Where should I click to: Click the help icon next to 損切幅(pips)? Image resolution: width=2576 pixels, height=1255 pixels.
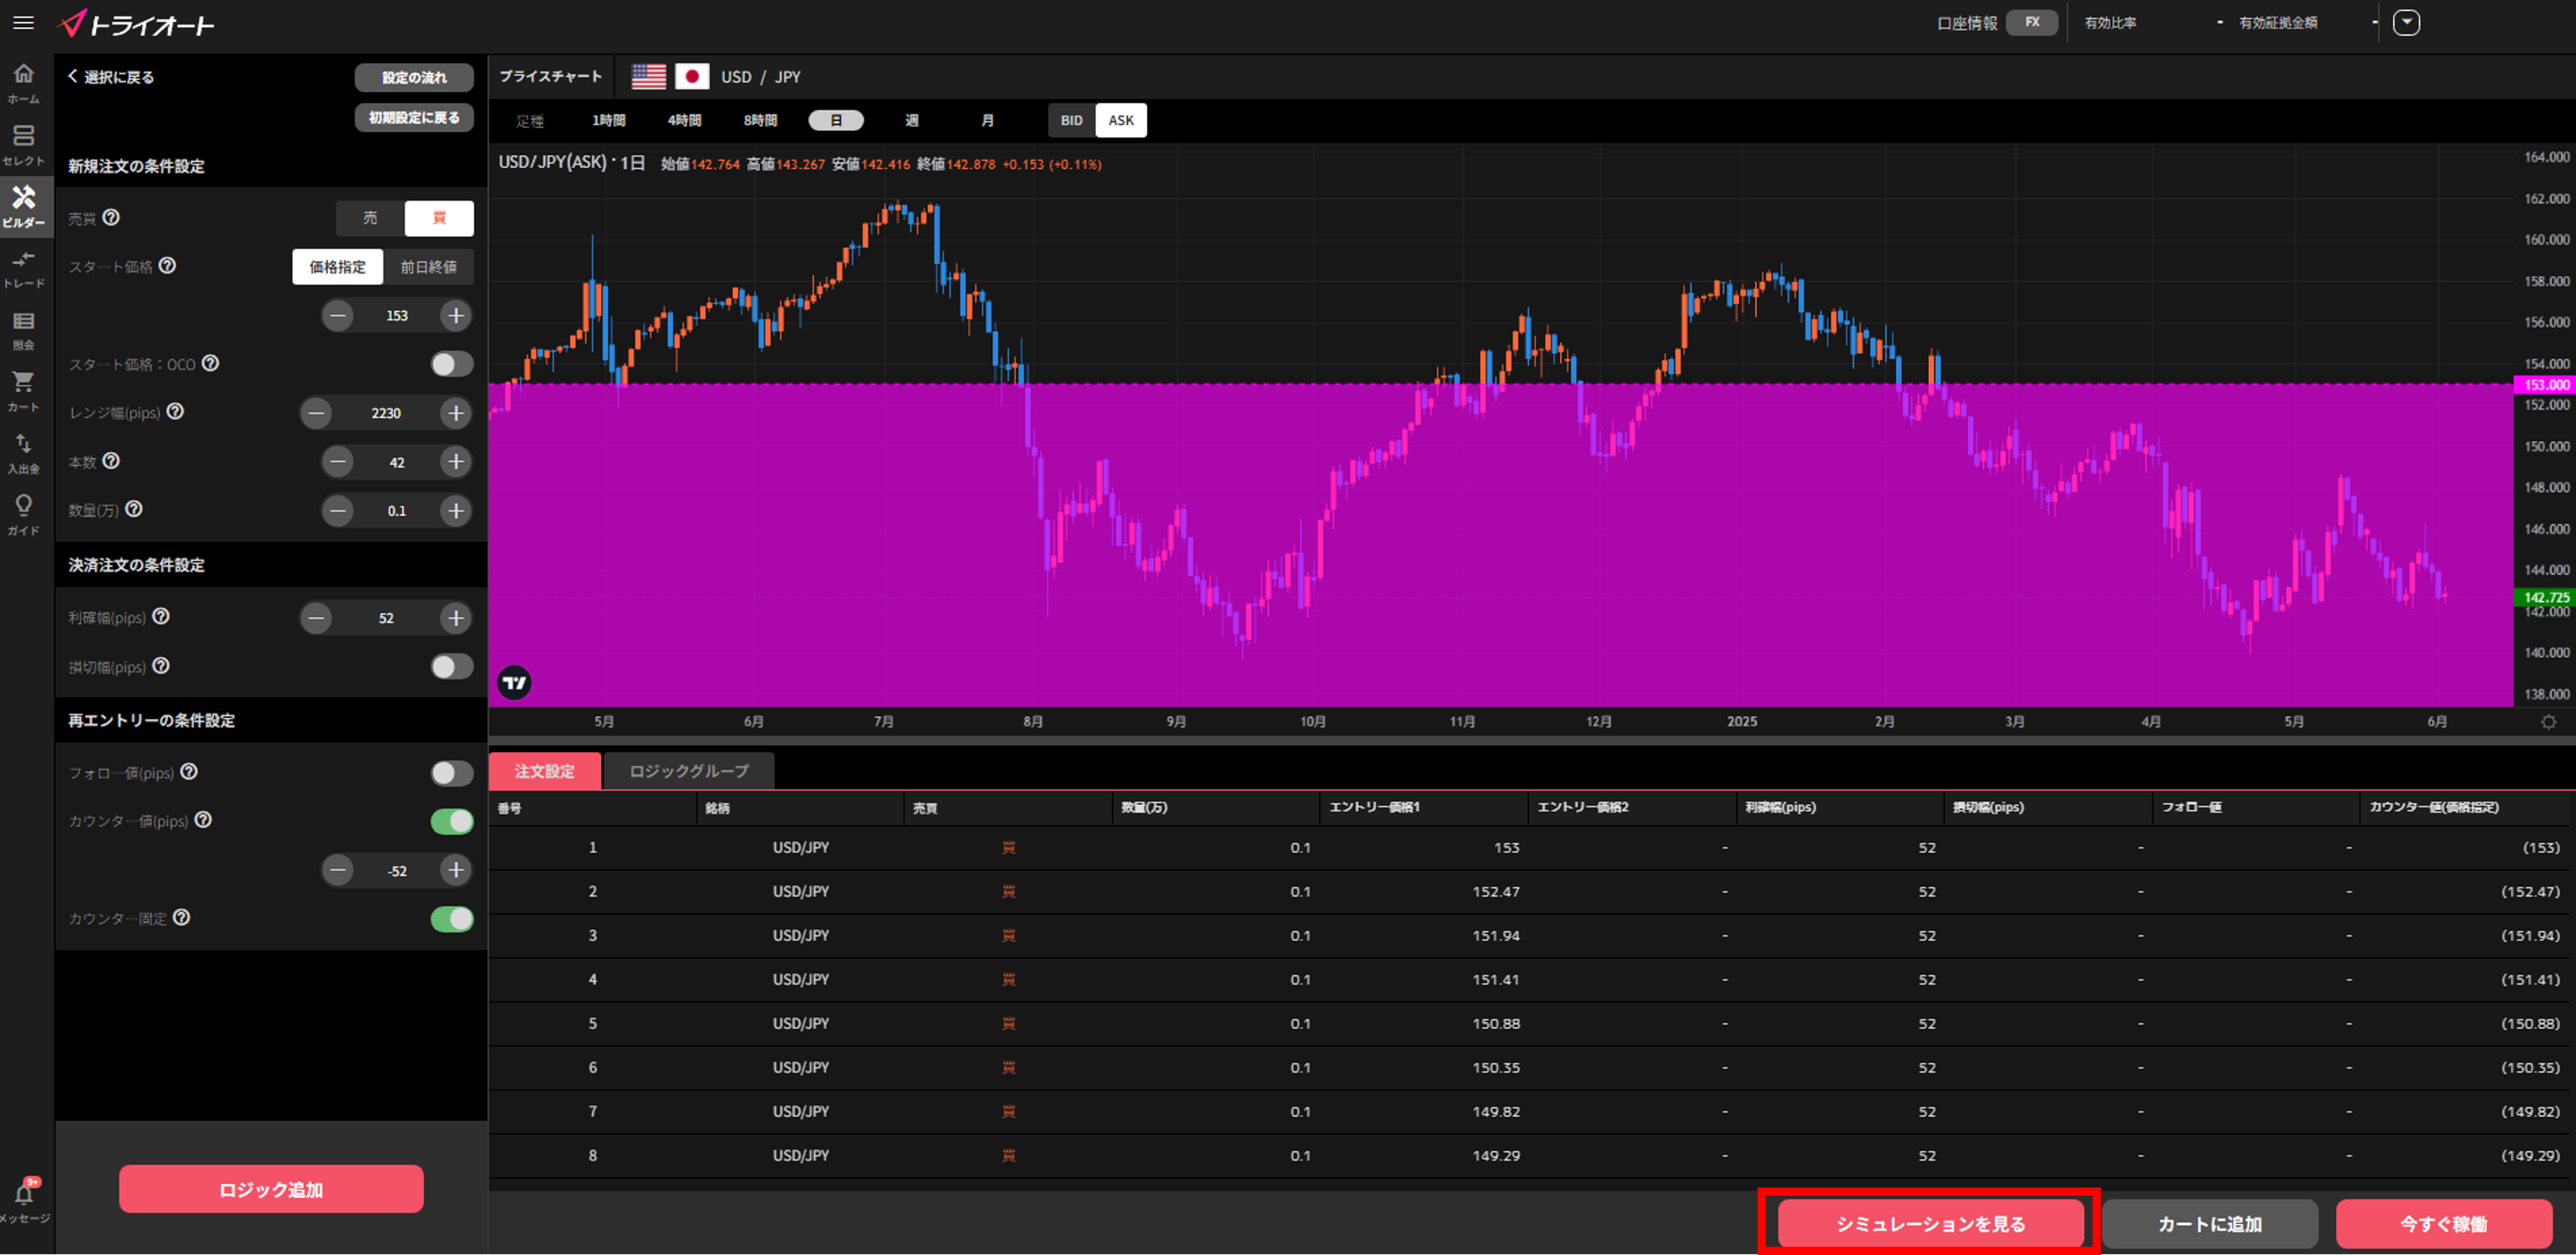point(161,666)
